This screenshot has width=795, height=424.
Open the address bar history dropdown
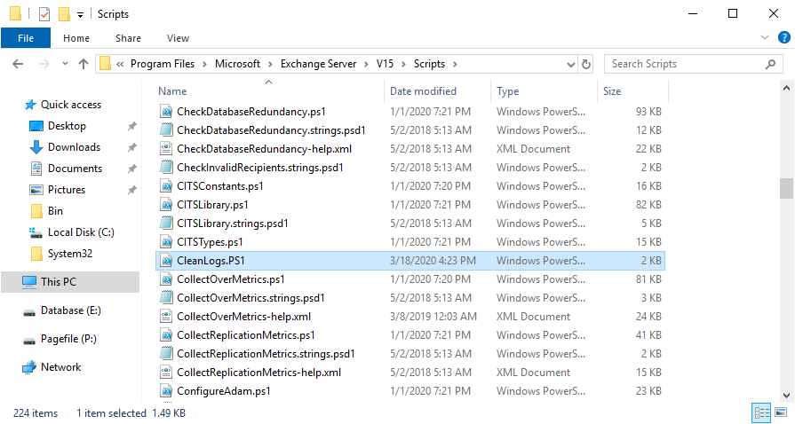pyautogui.click(x=571, y=65)
